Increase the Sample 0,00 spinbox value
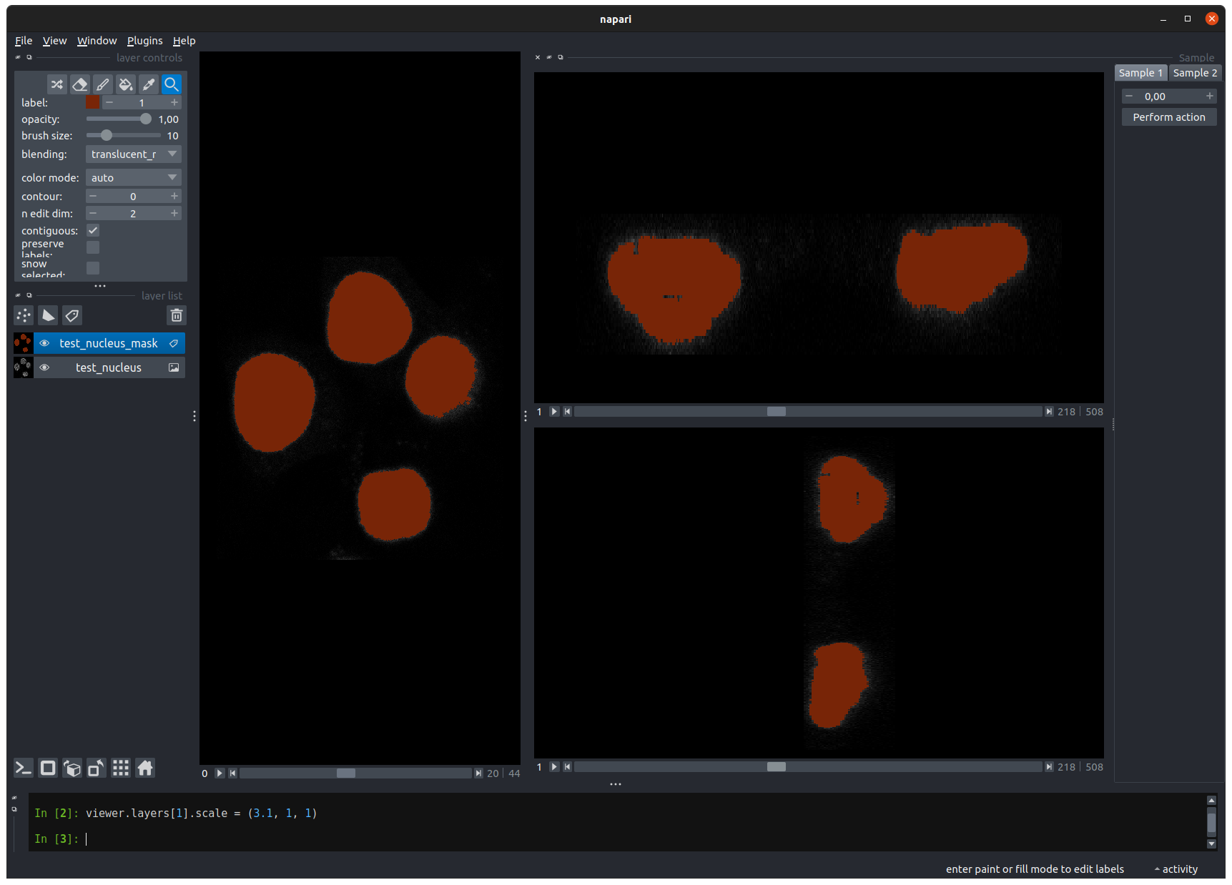1232x885 pixels. [x=1210, y=96]
